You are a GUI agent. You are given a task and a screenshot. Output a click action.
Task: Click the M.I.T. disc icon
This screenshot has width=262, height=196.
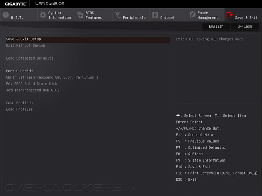5,15
